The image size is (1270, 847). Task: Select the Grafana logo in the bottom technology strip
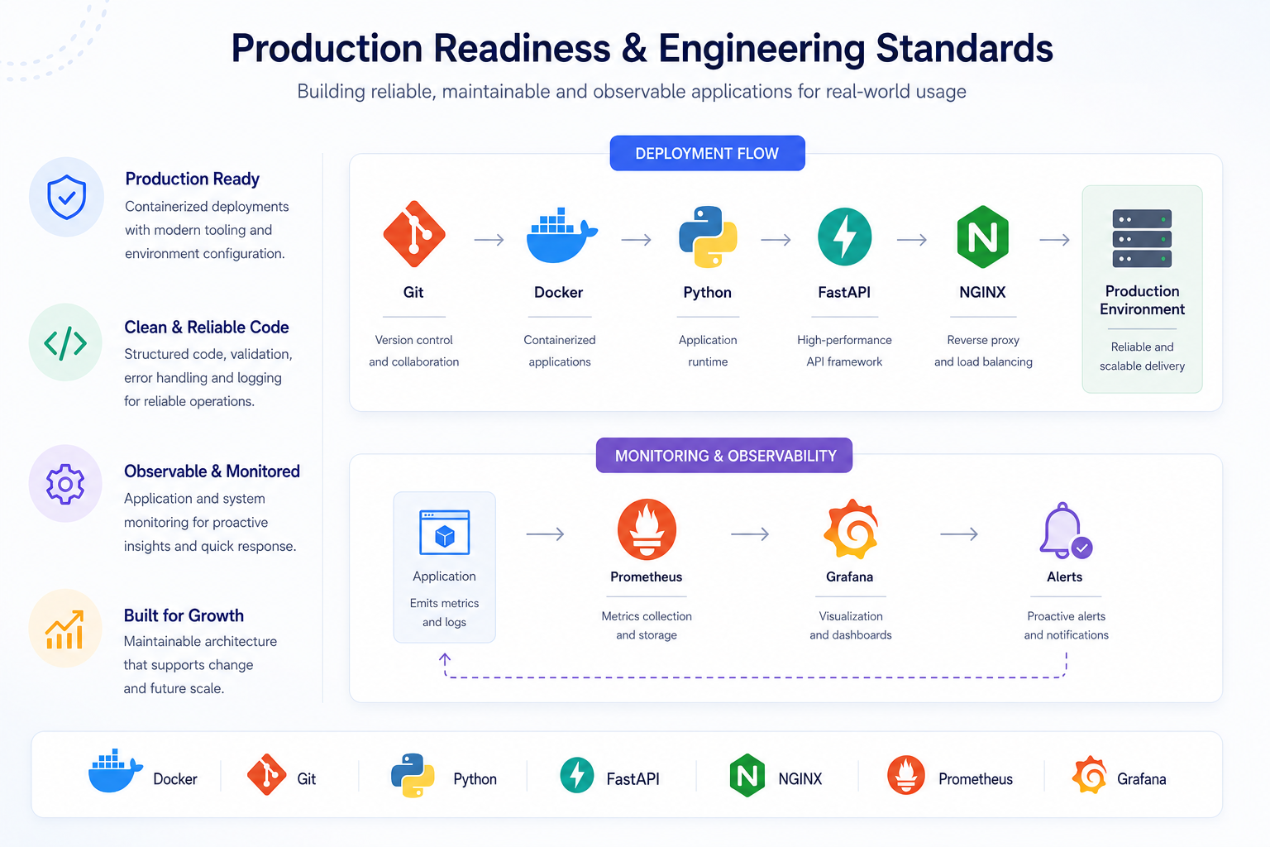coord(1090,775)
